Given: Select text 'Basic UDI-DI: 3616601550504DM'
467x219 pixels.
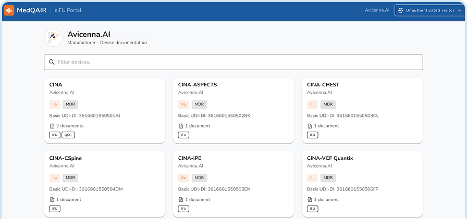Looking at the screenshot, I should click(86, 189).
